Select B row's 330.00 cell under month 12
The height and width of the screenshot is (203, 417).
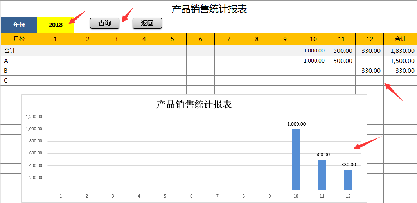370,71
